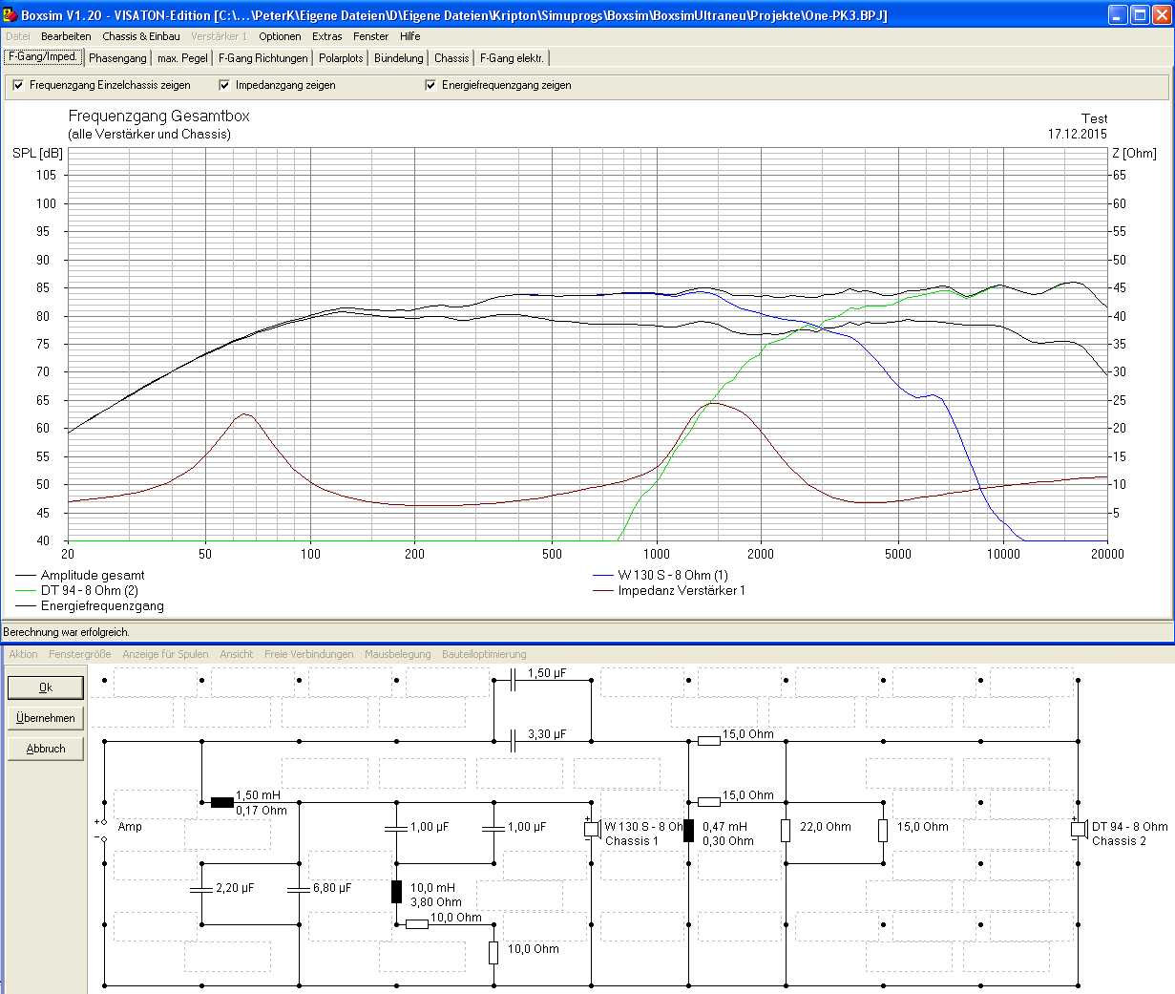Click the W 130 S speaker symbol

(592, 829)
